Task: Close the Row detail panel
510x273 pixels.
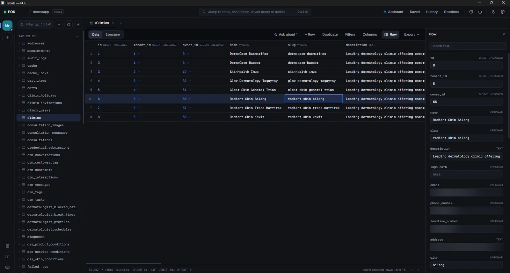Action: coord(504,34)
